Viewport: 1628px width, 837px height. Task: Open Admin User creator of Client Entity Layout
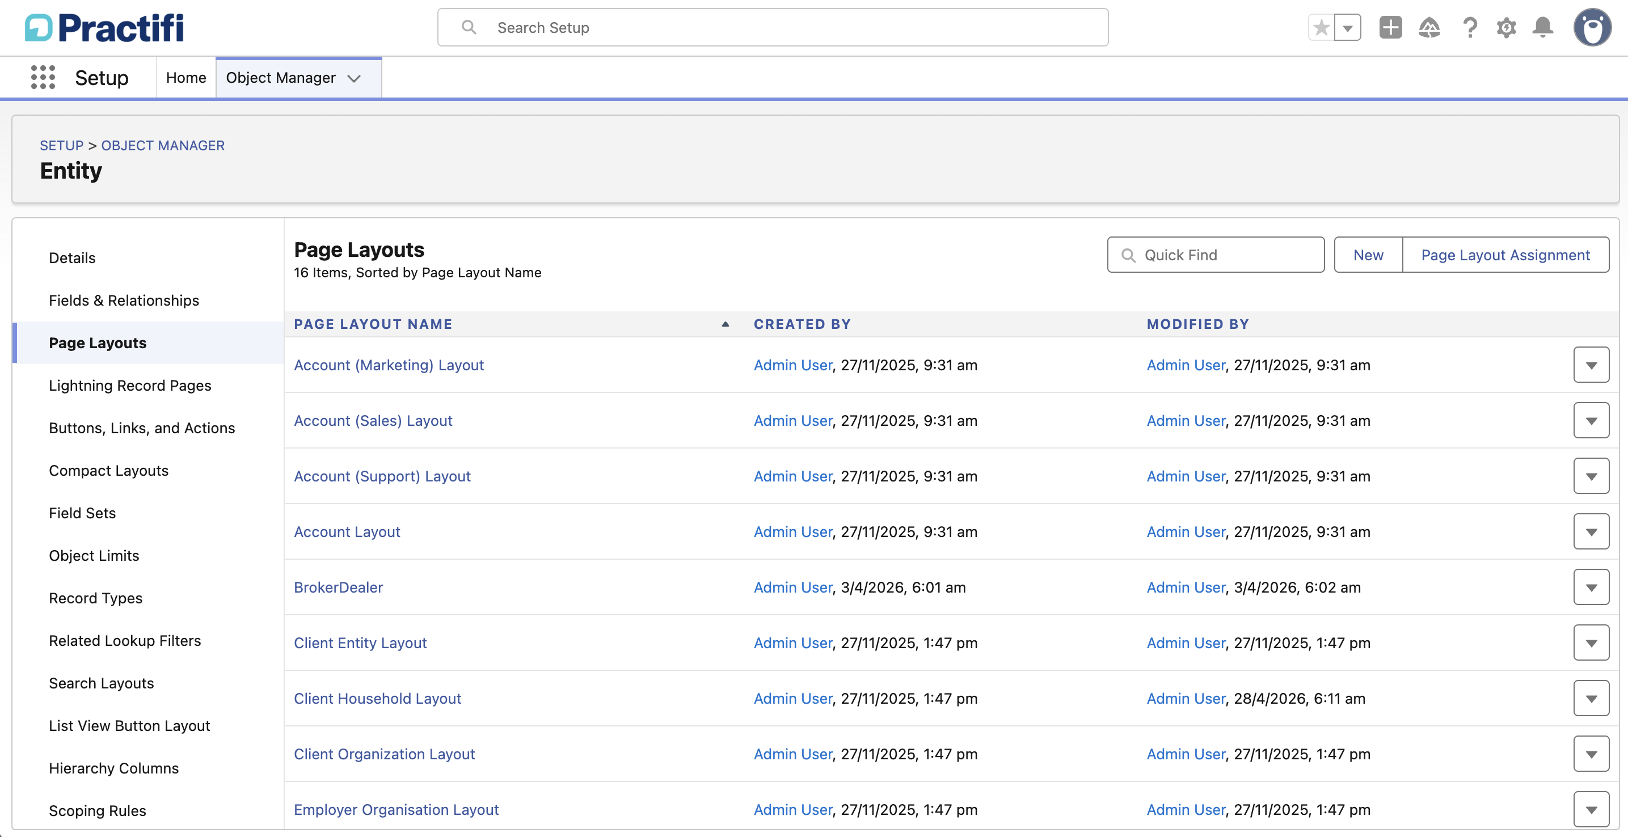click(793, 643)
